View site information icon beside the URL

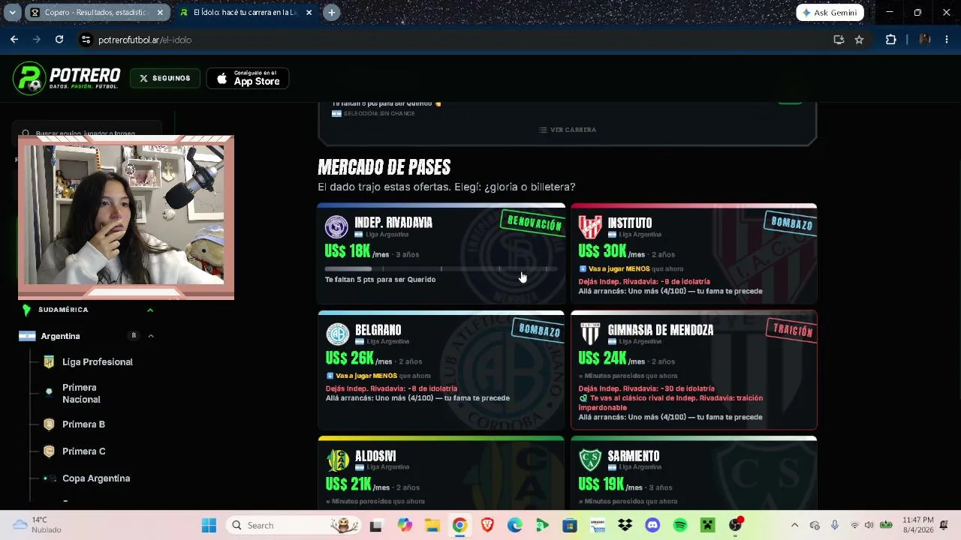pyautogui.click(x=86, y=40)
